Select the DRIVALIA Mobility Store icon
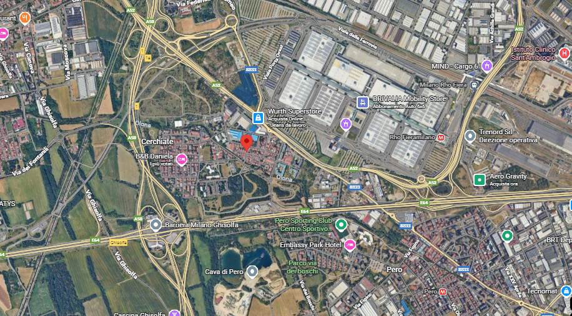This screenshot has width=572, height=316. [x=363, y=102]
